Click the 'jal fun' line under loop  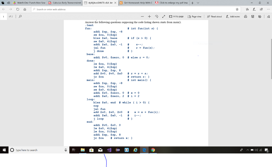tap(99, 109)
